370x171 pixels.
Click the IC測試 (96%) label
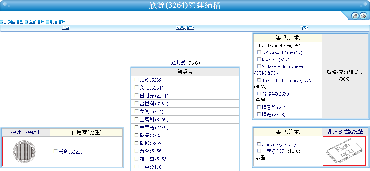click(185, 63)
